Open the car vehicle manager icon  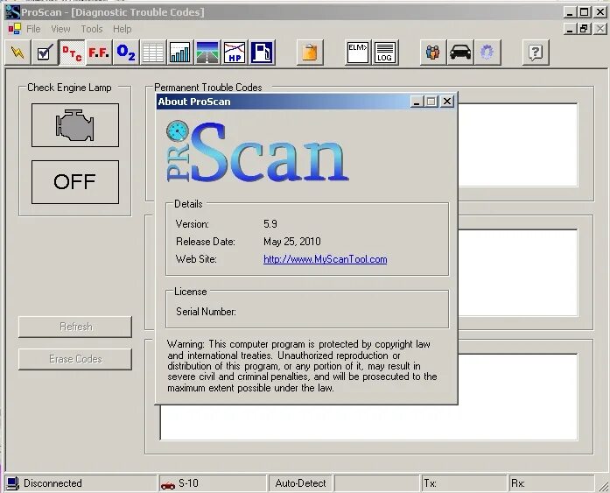pyautogui.click(x=460, y=53)
